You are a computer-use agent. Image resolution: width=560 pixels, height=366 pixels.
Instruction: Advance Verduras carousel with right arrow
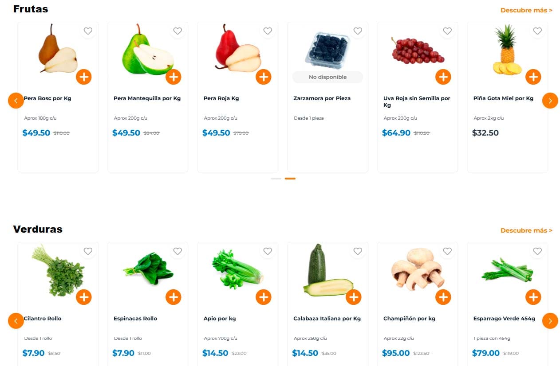[550, 321]
